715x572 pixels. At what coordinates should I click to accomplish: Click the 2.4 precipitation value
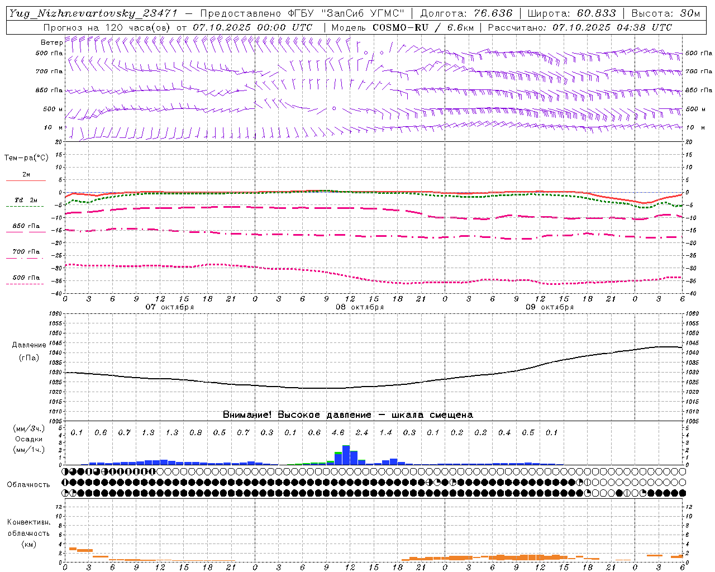coord(362,433)
